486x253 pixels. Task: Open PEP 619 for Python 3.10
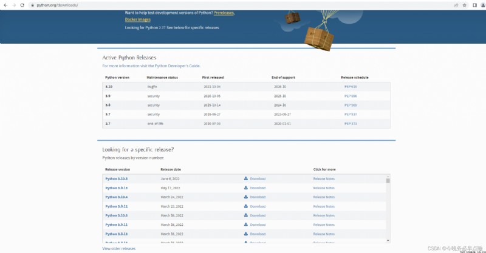(351, 87)
